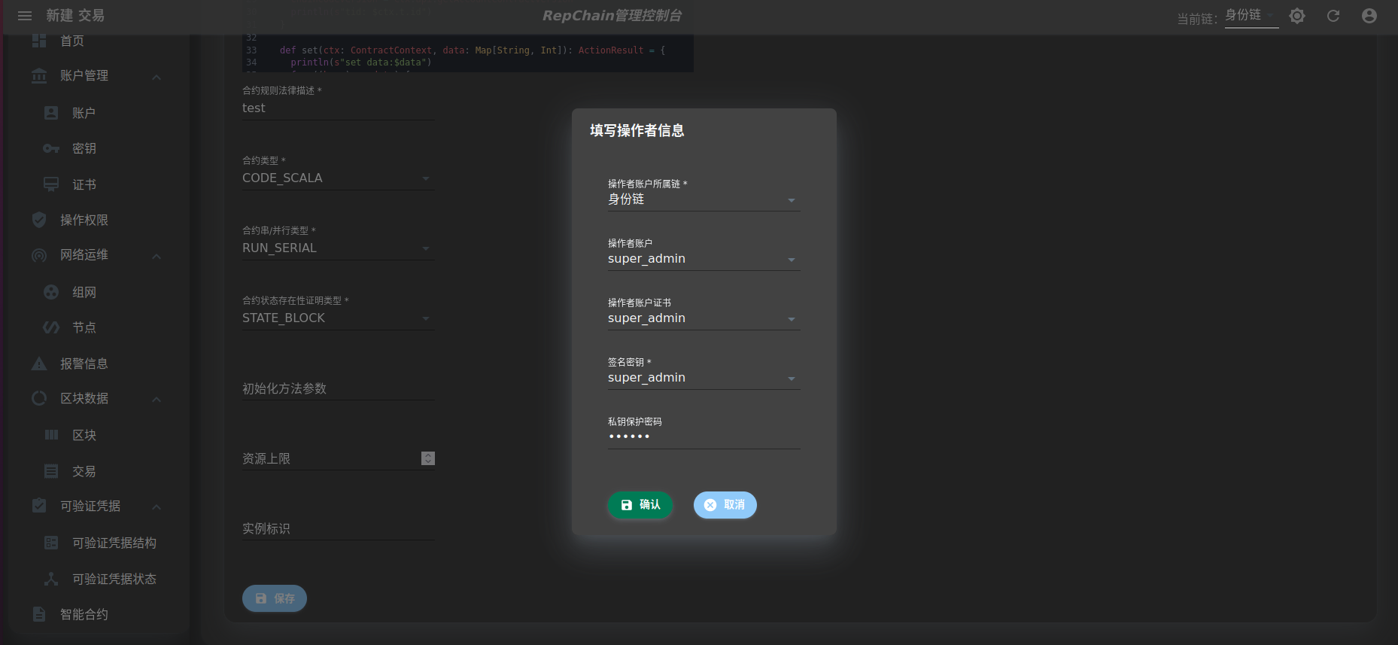Open 操作者账户 dropdown in dialog
Screen dimensions: 1398x645
pyautogui.click(x=704, y=259)
